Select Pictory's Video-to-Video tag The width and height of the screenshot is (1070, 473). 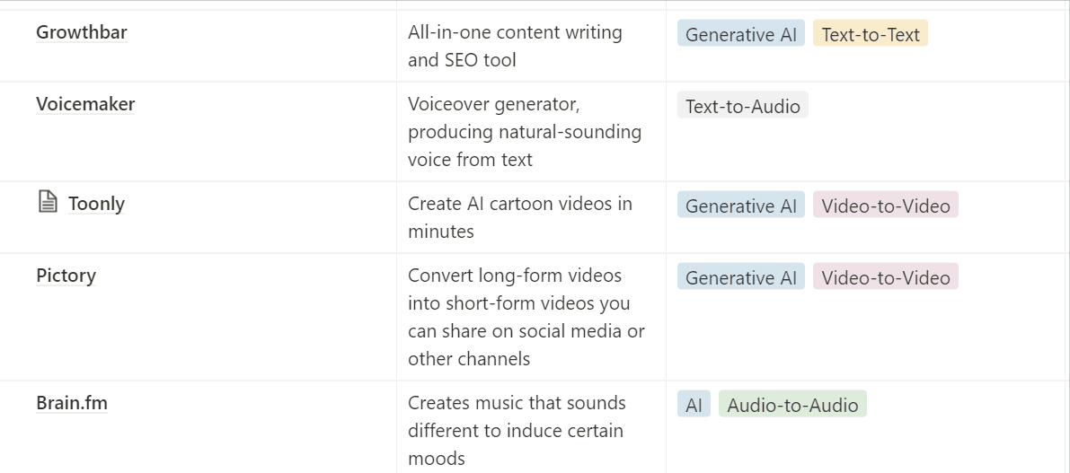coord(885,276)
